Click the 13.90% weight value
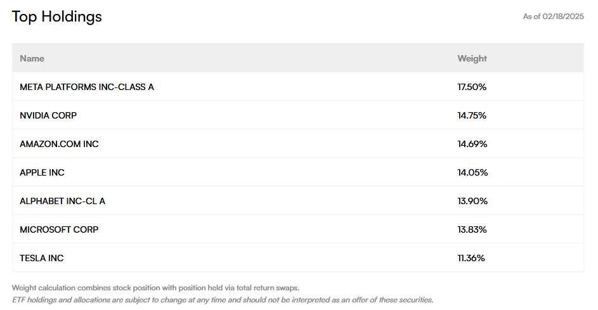The image size is (598, 310). point(472,201)
